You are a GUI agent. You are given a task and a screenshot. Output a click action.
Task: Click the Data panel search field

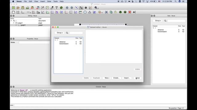click(x=176, y=21)
